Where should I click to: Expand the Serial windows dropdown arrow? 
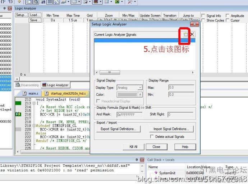(90, 2)
